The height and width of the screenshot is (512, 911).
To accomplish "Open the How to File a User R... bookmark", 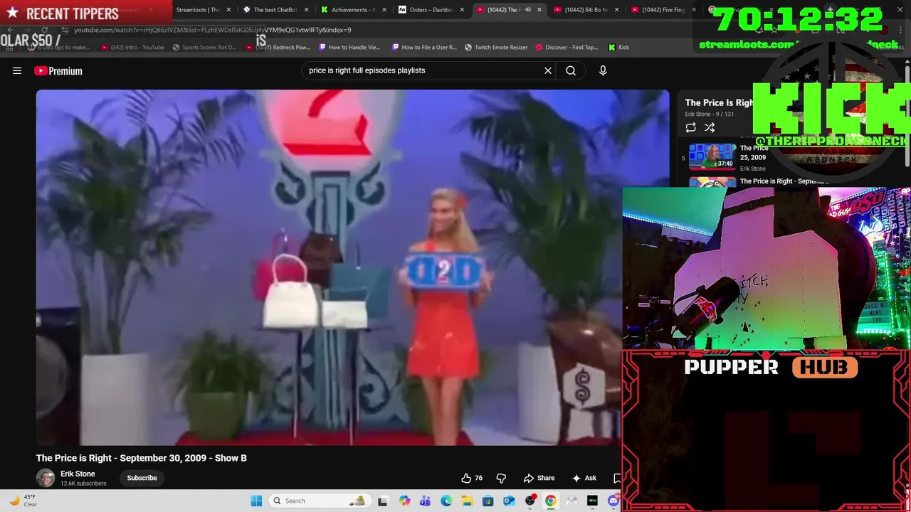I will click(423, 47).
